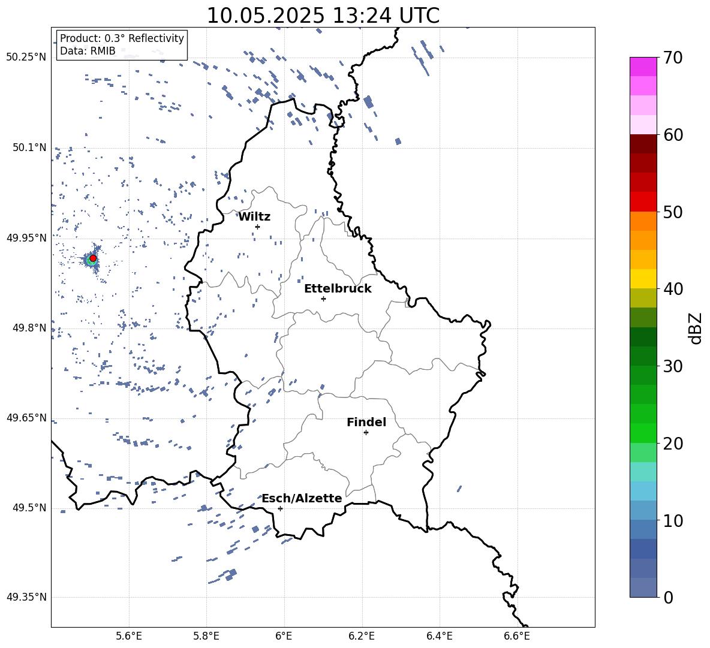Click the Findel city label

tap(366, 422)
